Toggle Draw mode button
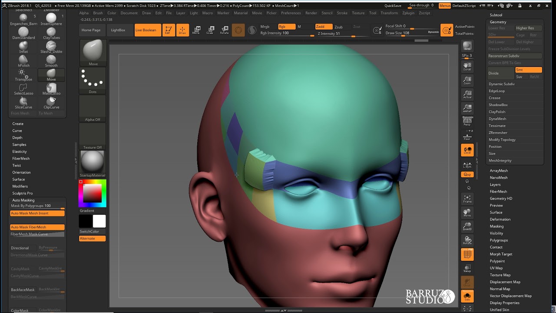The width and height of the screenshot is (556, 313). [x=182, y=30]
